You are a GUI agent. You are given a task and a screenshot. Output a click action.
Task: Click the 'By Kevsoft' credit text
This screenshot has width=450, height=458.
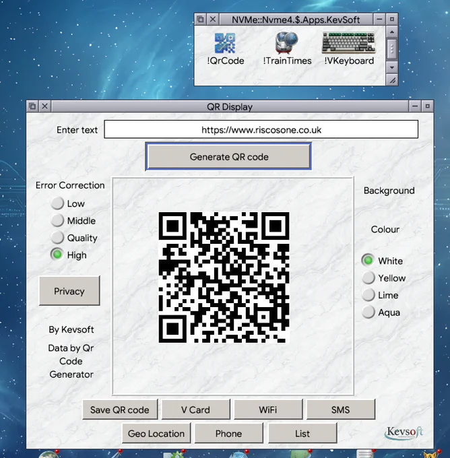71,329
